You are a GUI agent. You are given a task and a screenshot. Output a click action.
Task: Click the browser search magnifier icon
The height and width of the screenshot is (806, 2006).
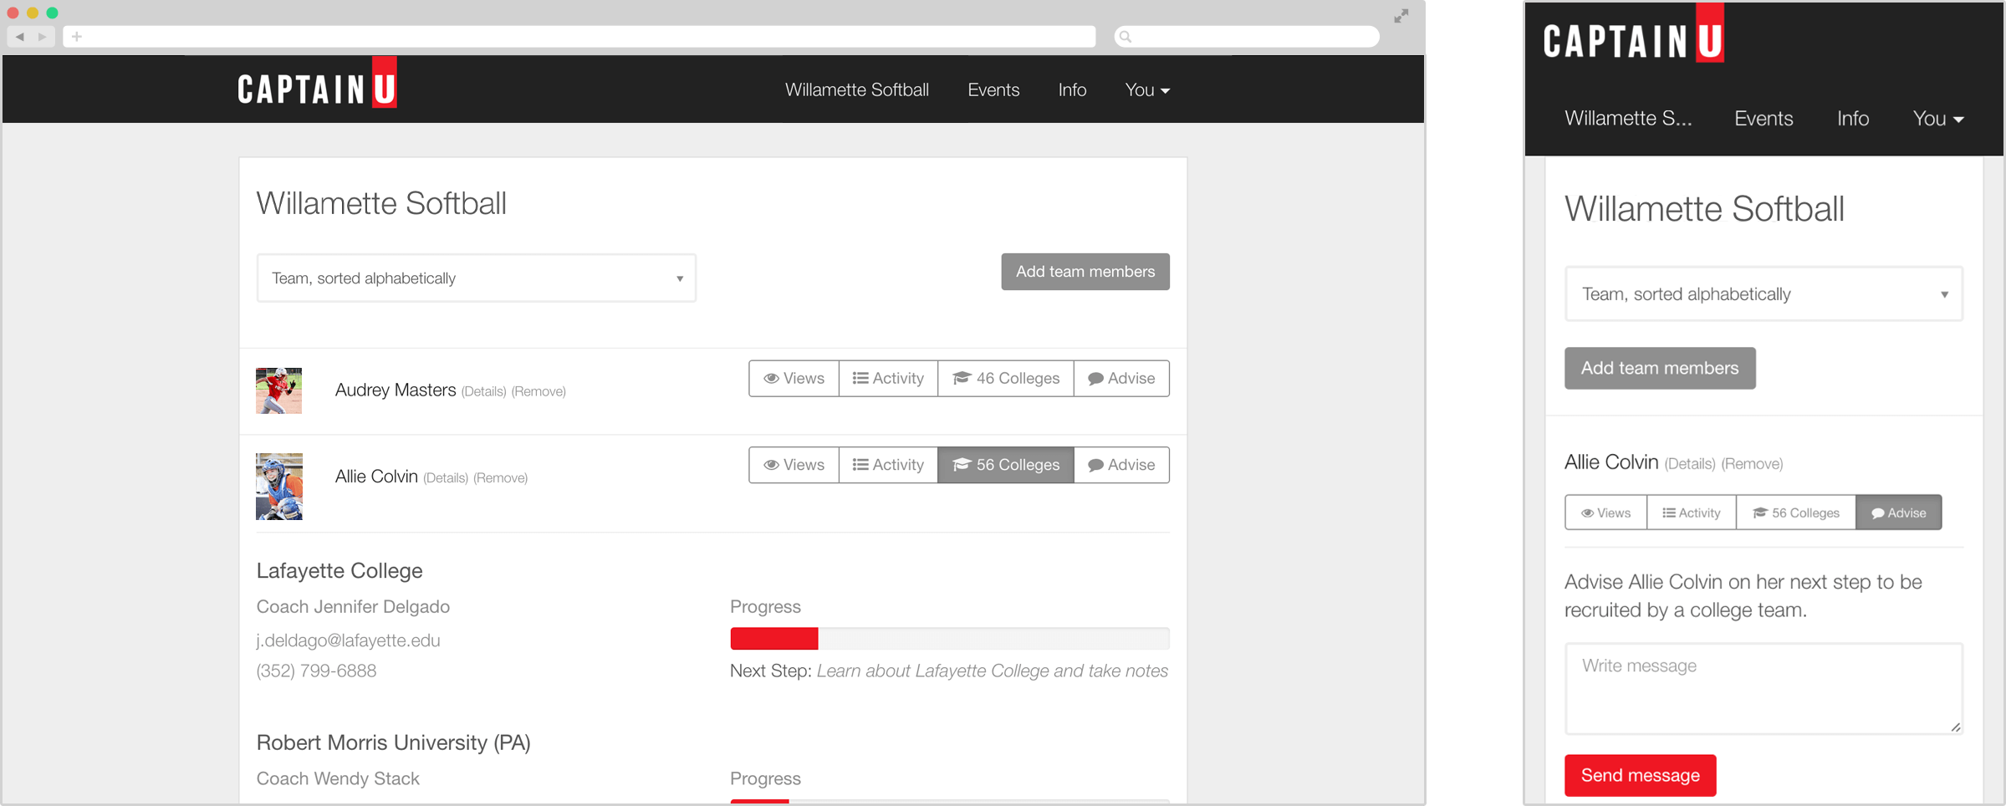click(1126, 37)
